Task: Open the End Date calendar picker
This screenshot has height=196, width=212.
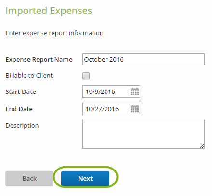Action: click(x=134, y=109)
